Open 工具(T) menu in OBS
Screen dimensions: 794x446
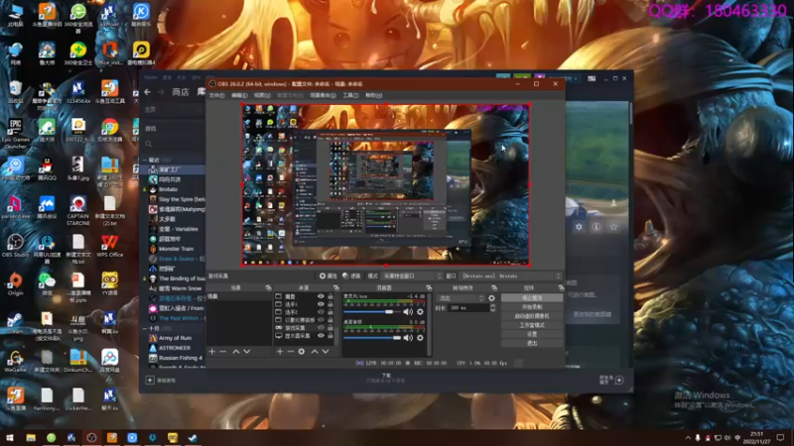pyautogui.click(x=350, y=95)
